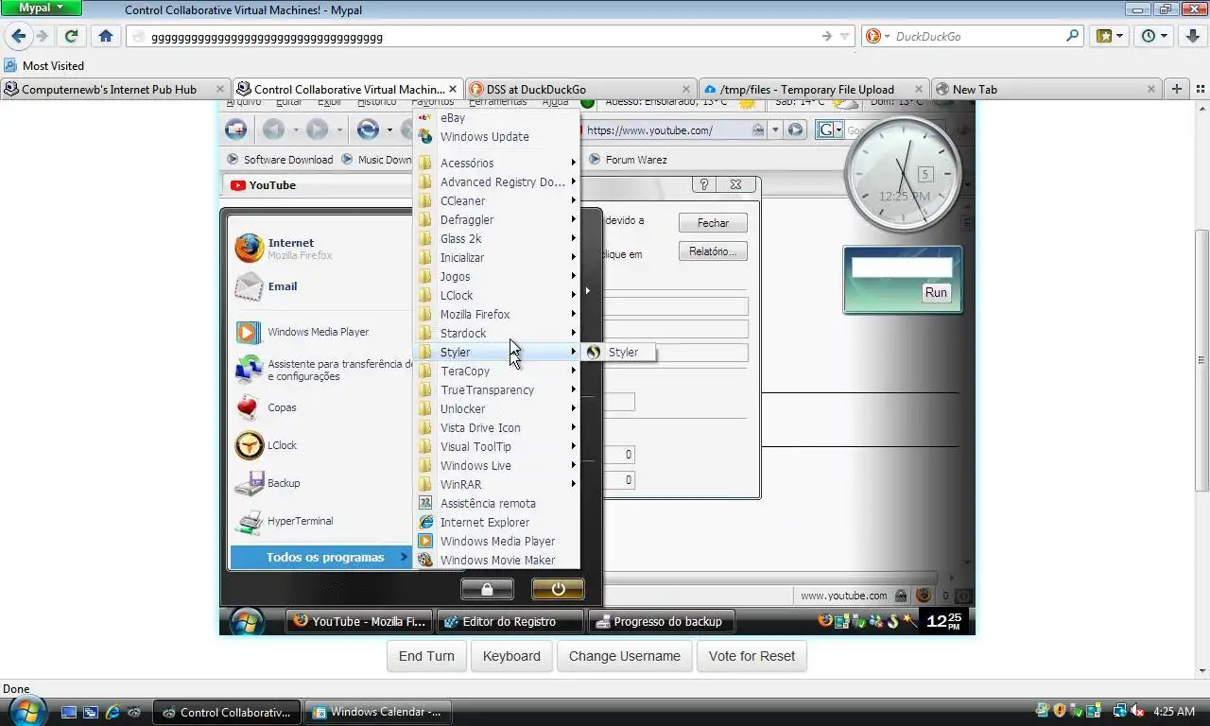
Task: Expand the TeraCopy folder
Action: click(x=496, y=372)
